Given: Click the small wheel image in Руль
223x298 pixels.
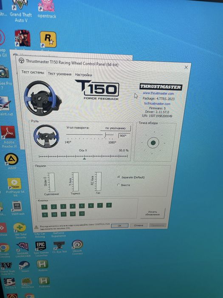Looking at the screenshot, I should click(46, 136).
